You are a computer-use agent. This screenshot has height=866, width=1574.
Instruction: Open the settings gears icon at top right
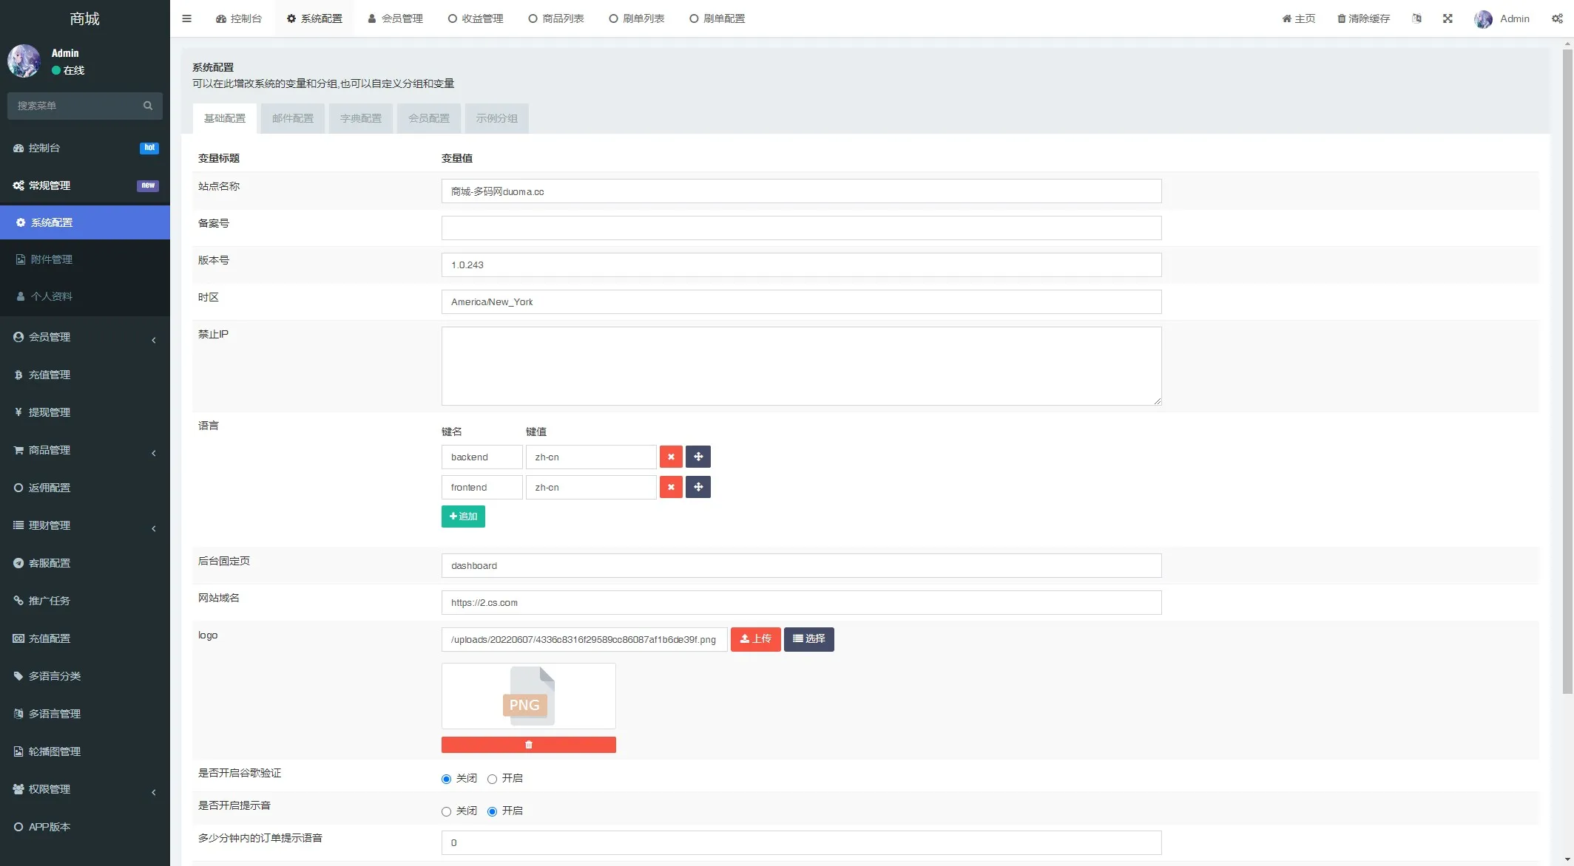1557,18
